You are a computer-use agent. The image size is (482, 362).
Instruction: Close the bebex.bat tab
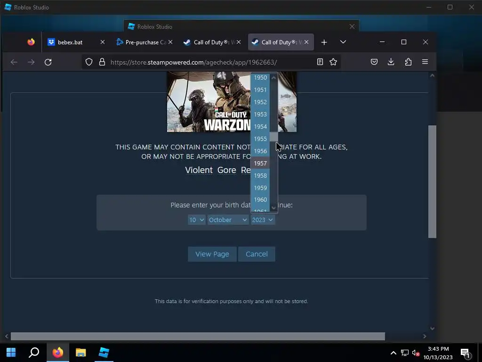(103, 42)
